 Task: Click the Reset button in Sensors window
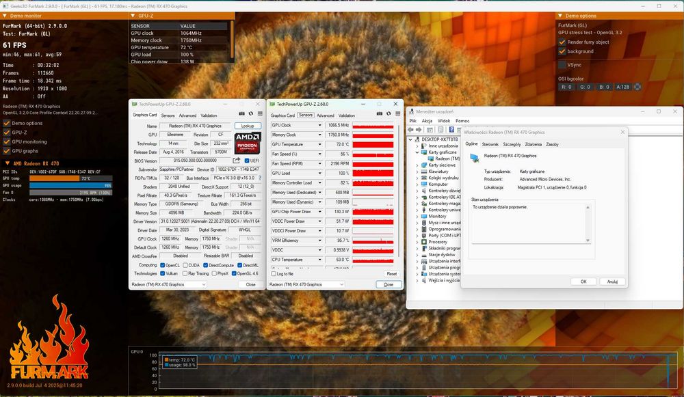392,274
